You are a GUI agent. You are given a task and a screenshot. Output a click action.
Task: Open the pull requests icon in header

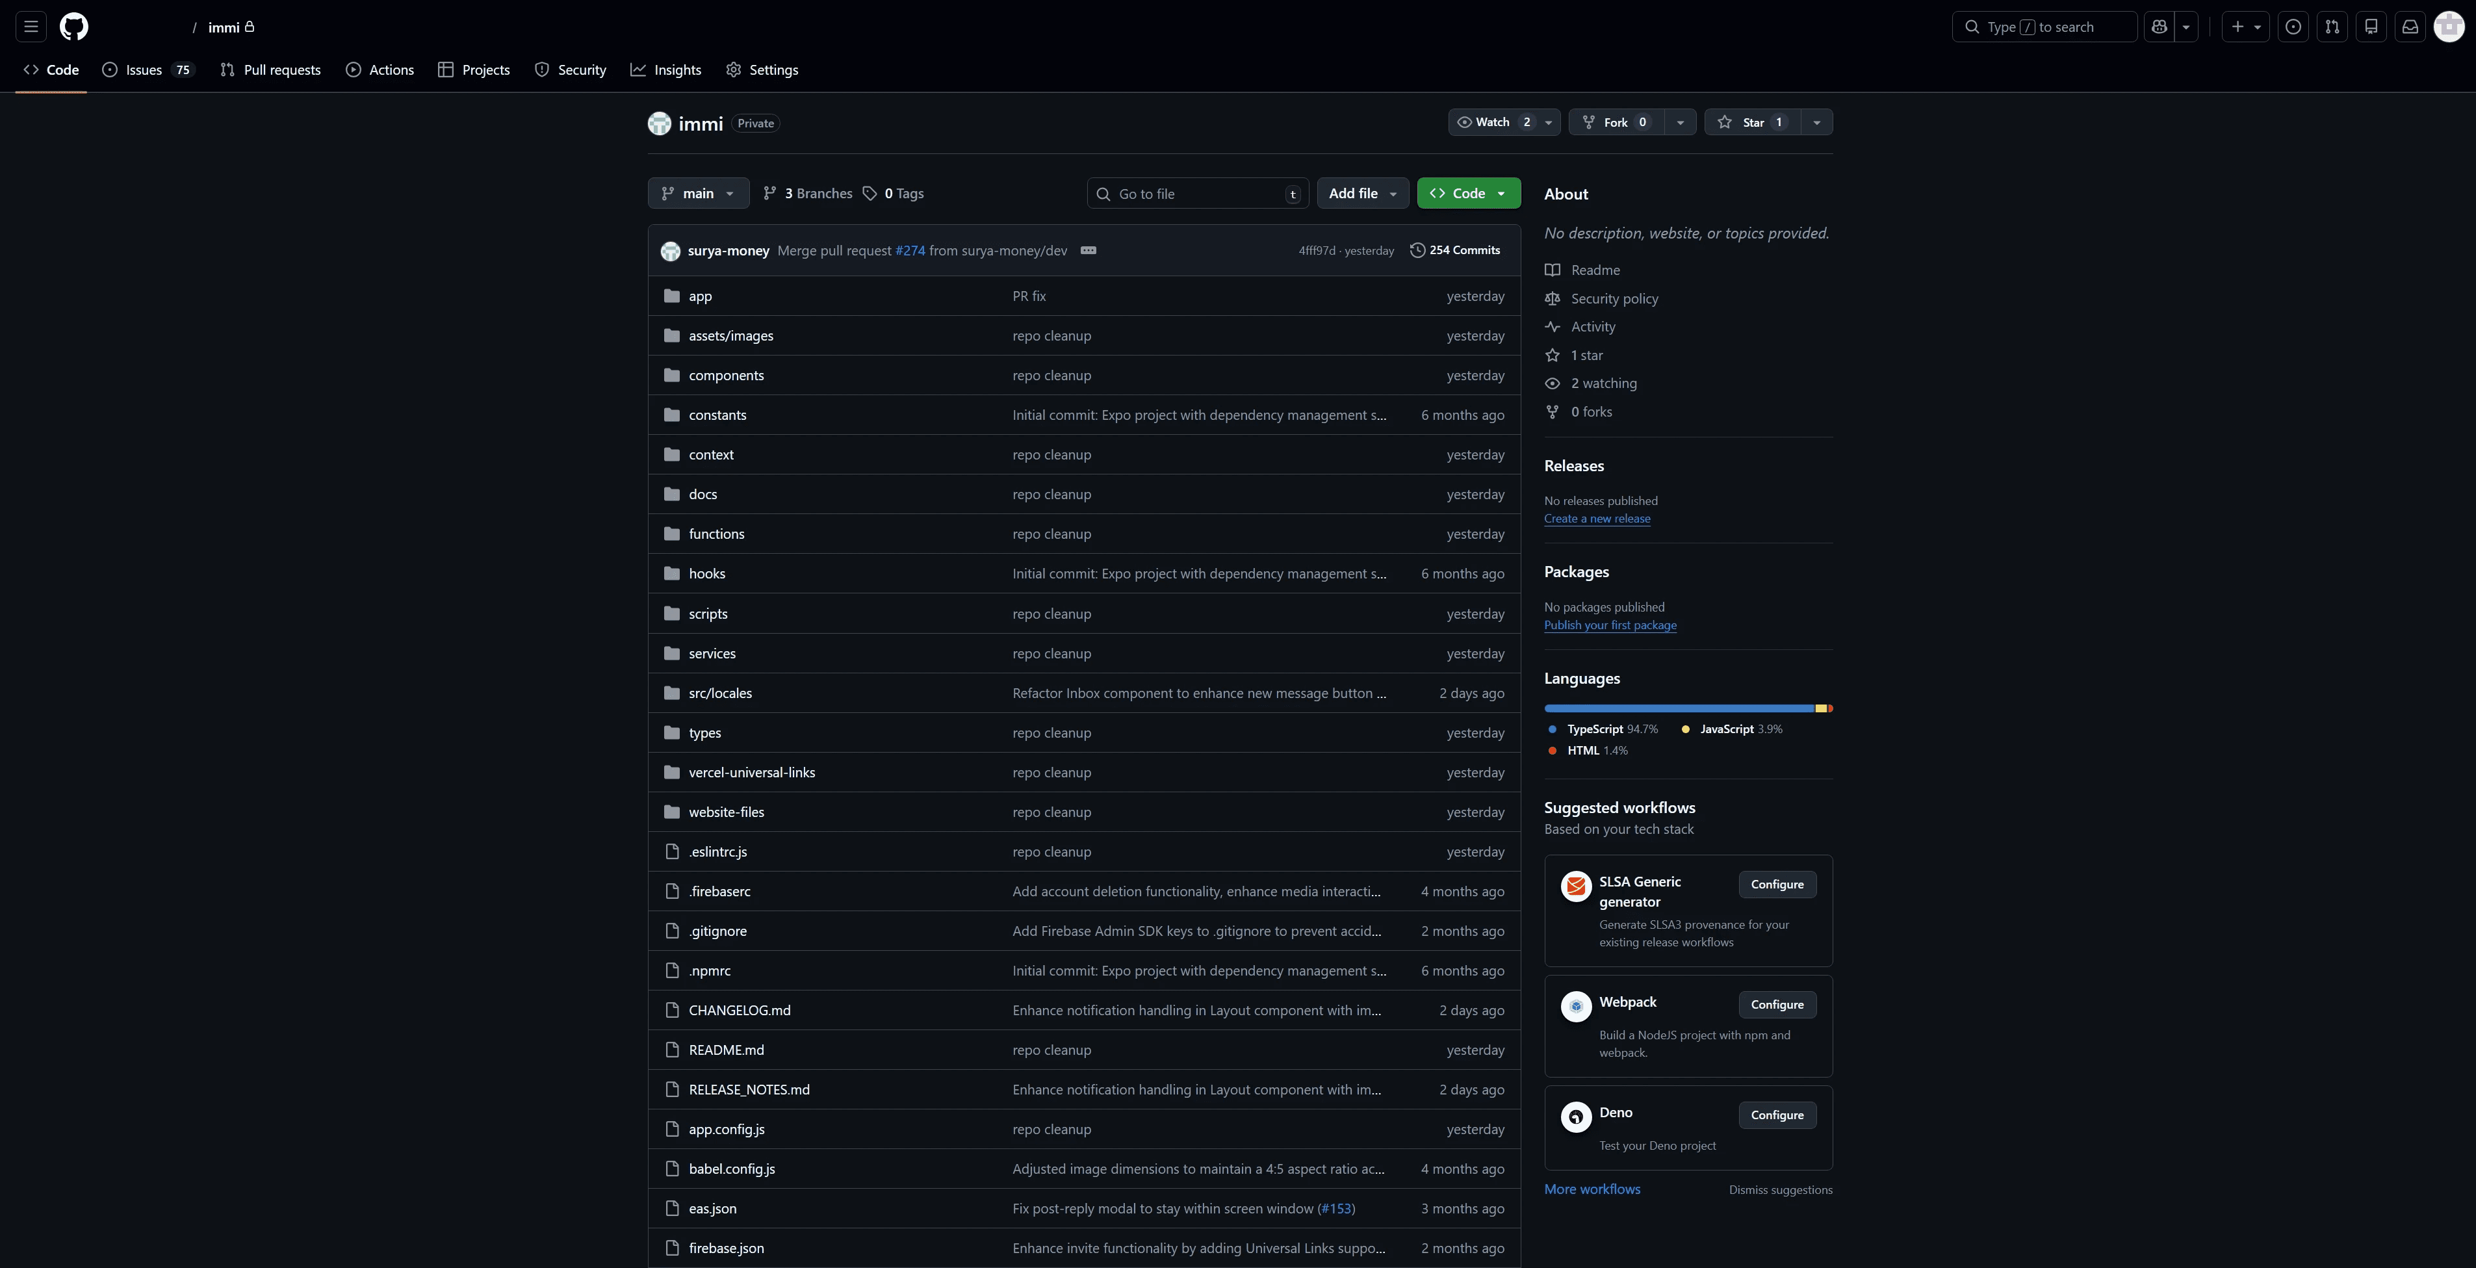tap(2332, 27)
